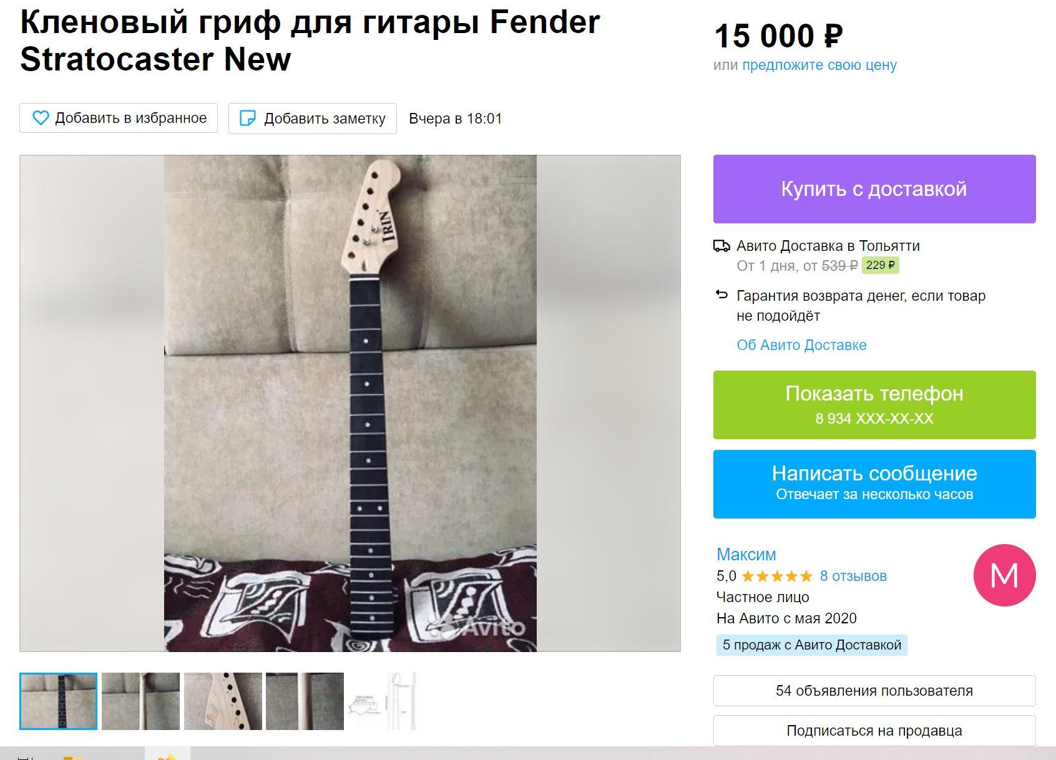
Task: Buy with delivery via Купить с доставкой
Action: (x=874, y=189)
